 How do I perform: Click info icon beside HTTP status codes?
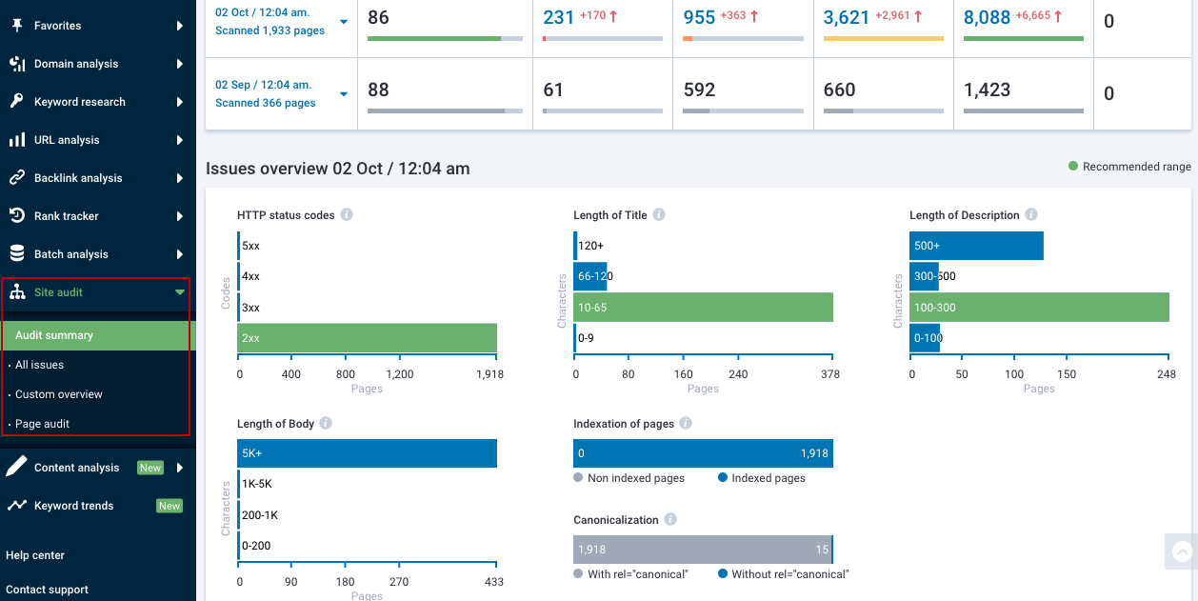pos(347,215)
